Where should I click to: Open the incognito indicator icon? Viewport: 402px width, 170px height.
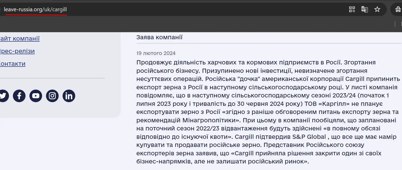[398, 9]
